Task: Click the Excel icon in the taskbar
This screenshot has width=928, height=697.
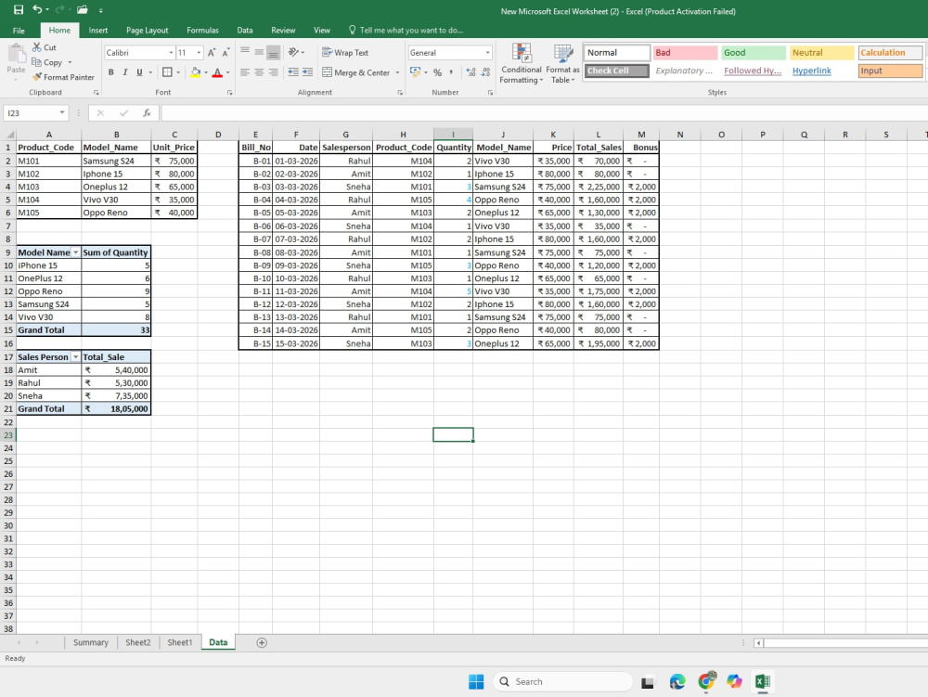Action: tap(762, 681)
